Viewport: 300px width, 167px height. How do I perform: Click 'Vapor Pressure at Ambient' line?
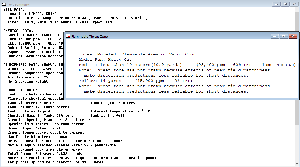[x=35, y=52]
